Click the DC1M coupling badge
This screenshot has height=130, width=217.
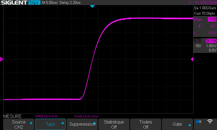(211, 41)
